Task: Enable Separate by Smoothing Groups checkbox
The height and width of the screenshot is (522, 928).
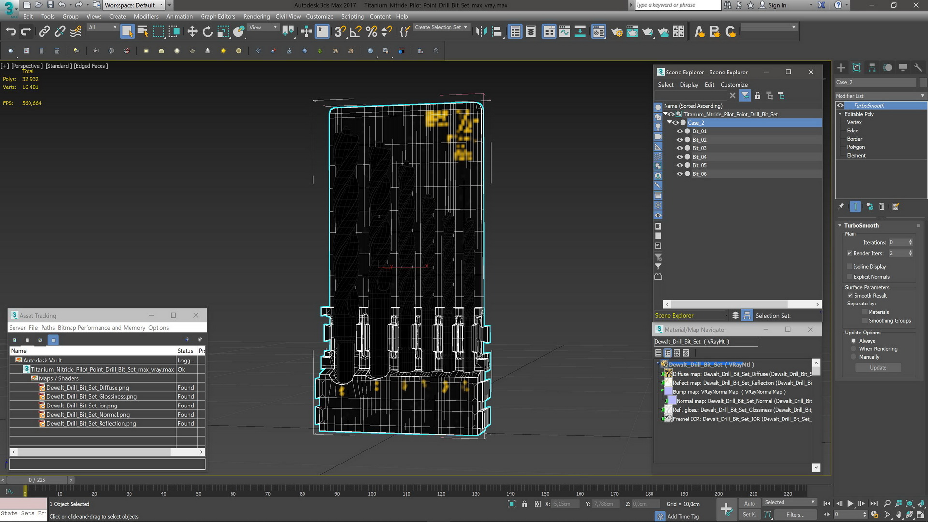Action: pos(865,321)
